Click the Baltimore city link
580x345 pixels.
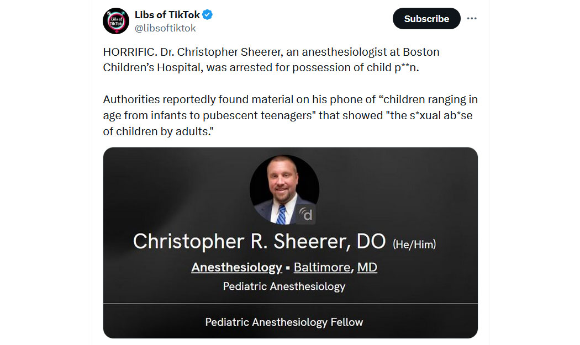coord(322,267)
